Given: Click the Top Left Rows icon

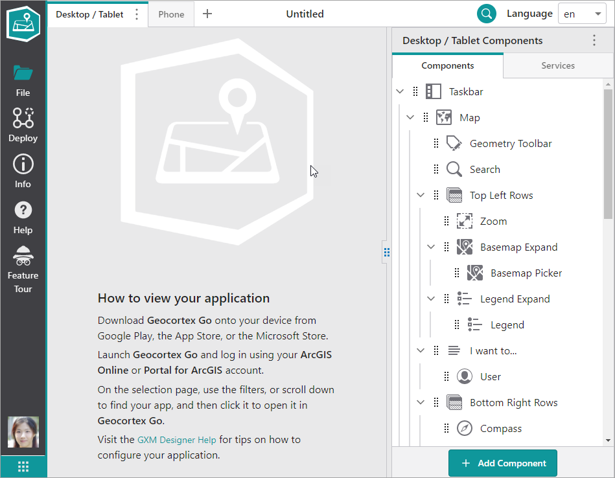Looking at the screenshot, I should tap(454, 195).
